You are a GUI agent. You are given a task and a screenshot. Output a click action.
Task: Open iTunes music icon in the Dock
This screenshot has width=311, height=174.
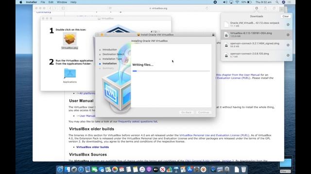[x=142, y=170]
